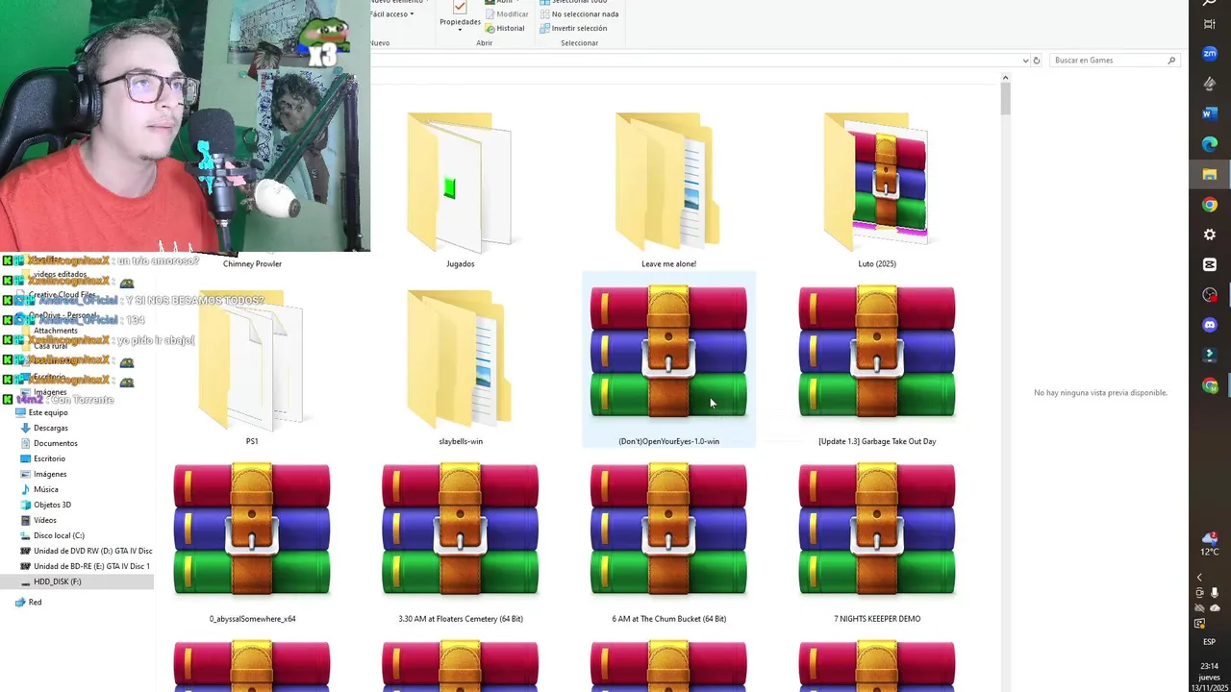Screen dimensions: 1231x692
Task: Open File Explorer icon on the taskbar
Action: point(1210,174)
